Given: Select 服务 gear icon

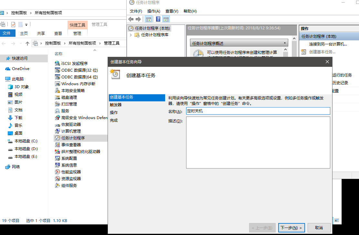Looking at the screenshot, I should pyautogui.click(x=58, y=111).
